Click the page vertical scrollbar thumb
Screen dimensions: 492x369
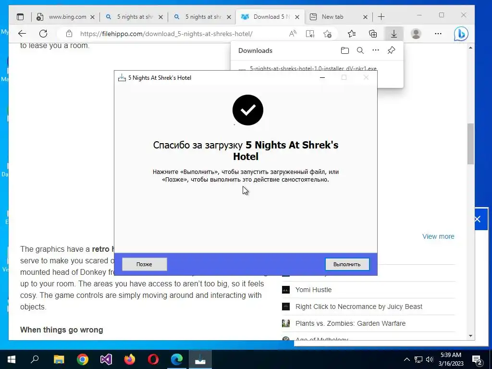470,144
